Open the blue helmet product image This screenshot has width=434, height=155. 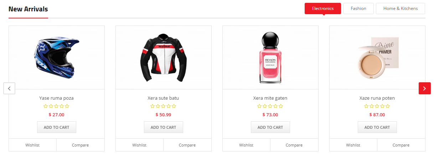(57, 57)
